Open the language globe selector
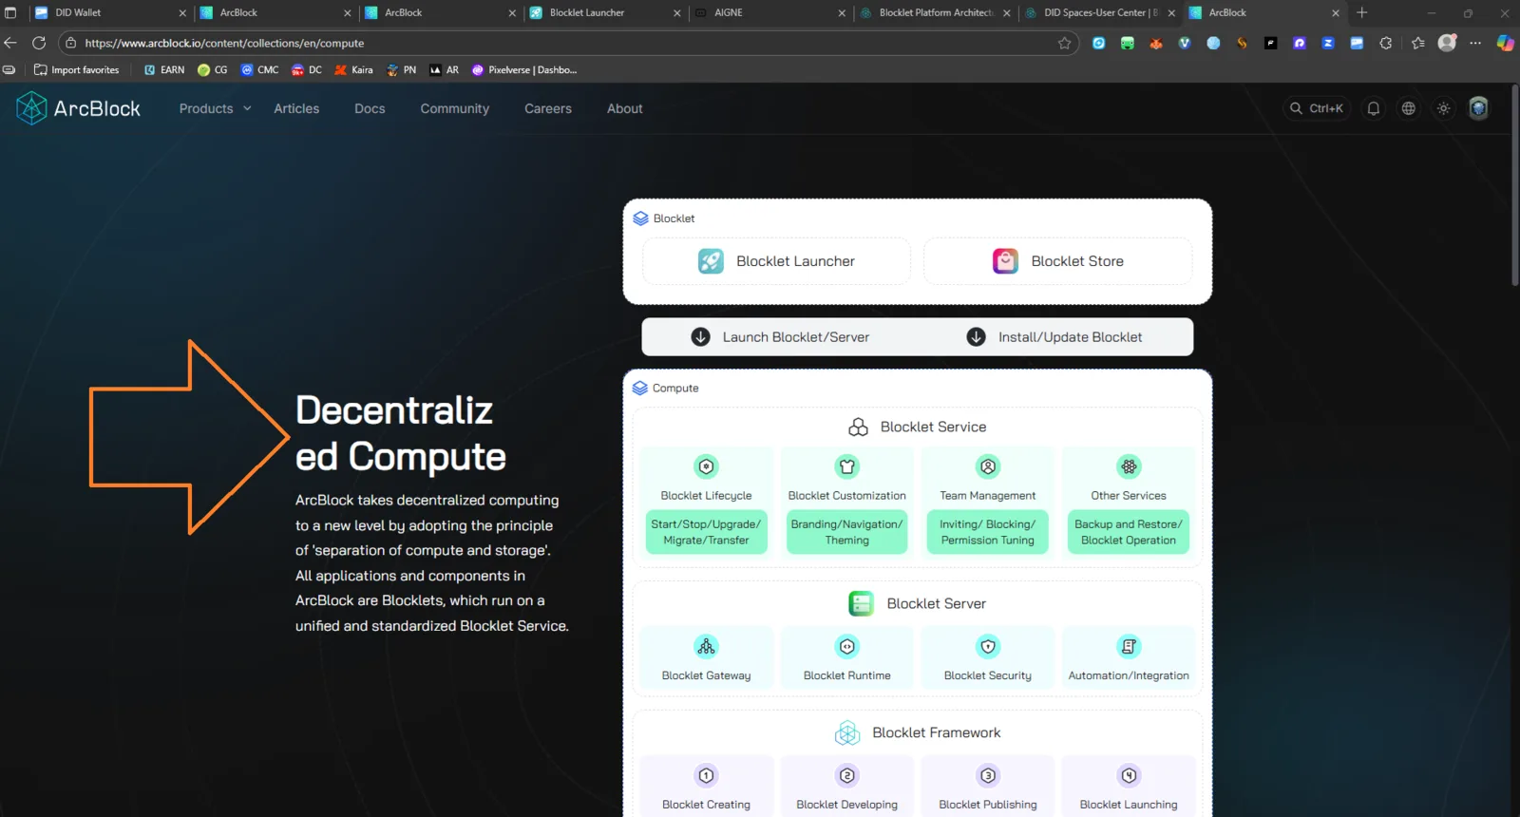Viewport: 1520px width, 817px height. [1409, 108]
